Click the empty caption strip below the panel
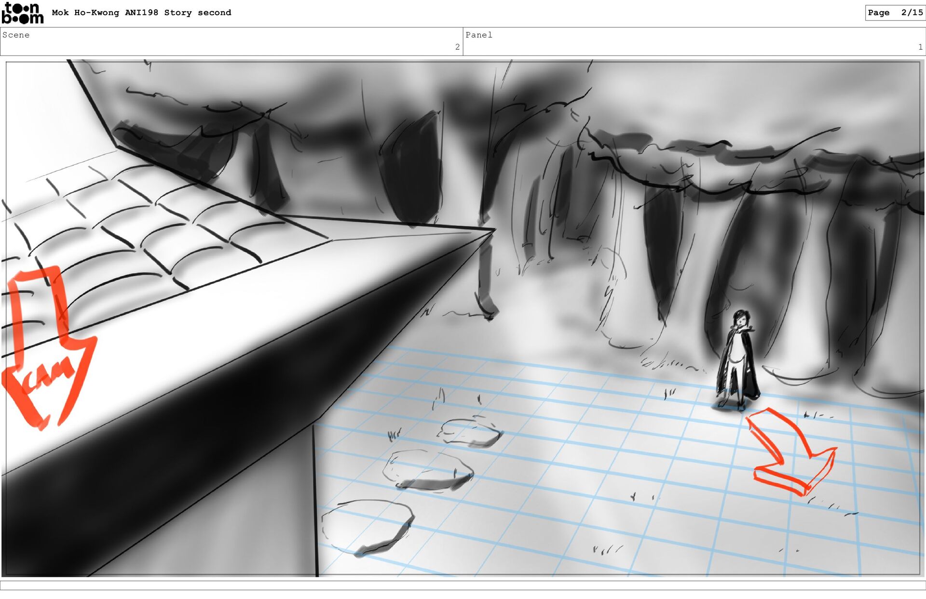Image resolution: width=926 pixels, height=599 pixels. (x=463, y=585)
